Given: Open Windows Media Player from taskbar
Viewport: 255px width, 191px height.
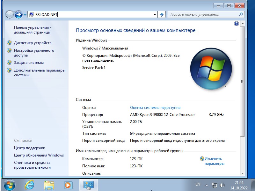Looking at the screenshot, I should (69, 185).
